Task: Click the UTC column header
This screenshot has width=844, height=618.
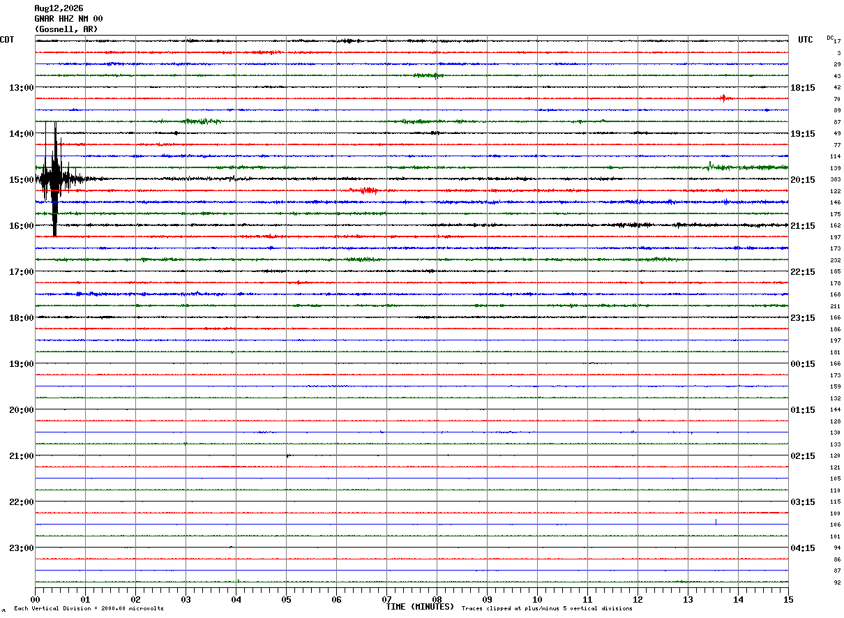Action: tap(806, 40)
